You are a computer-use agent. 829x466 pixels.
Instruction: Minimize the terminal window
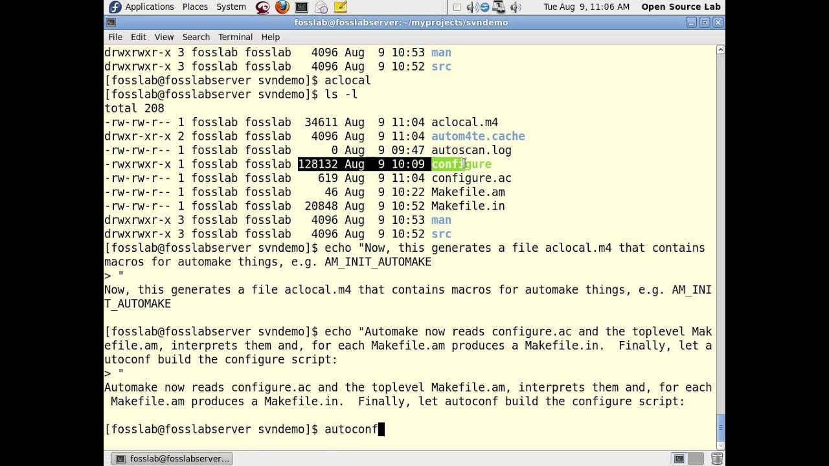pos(692,23)
